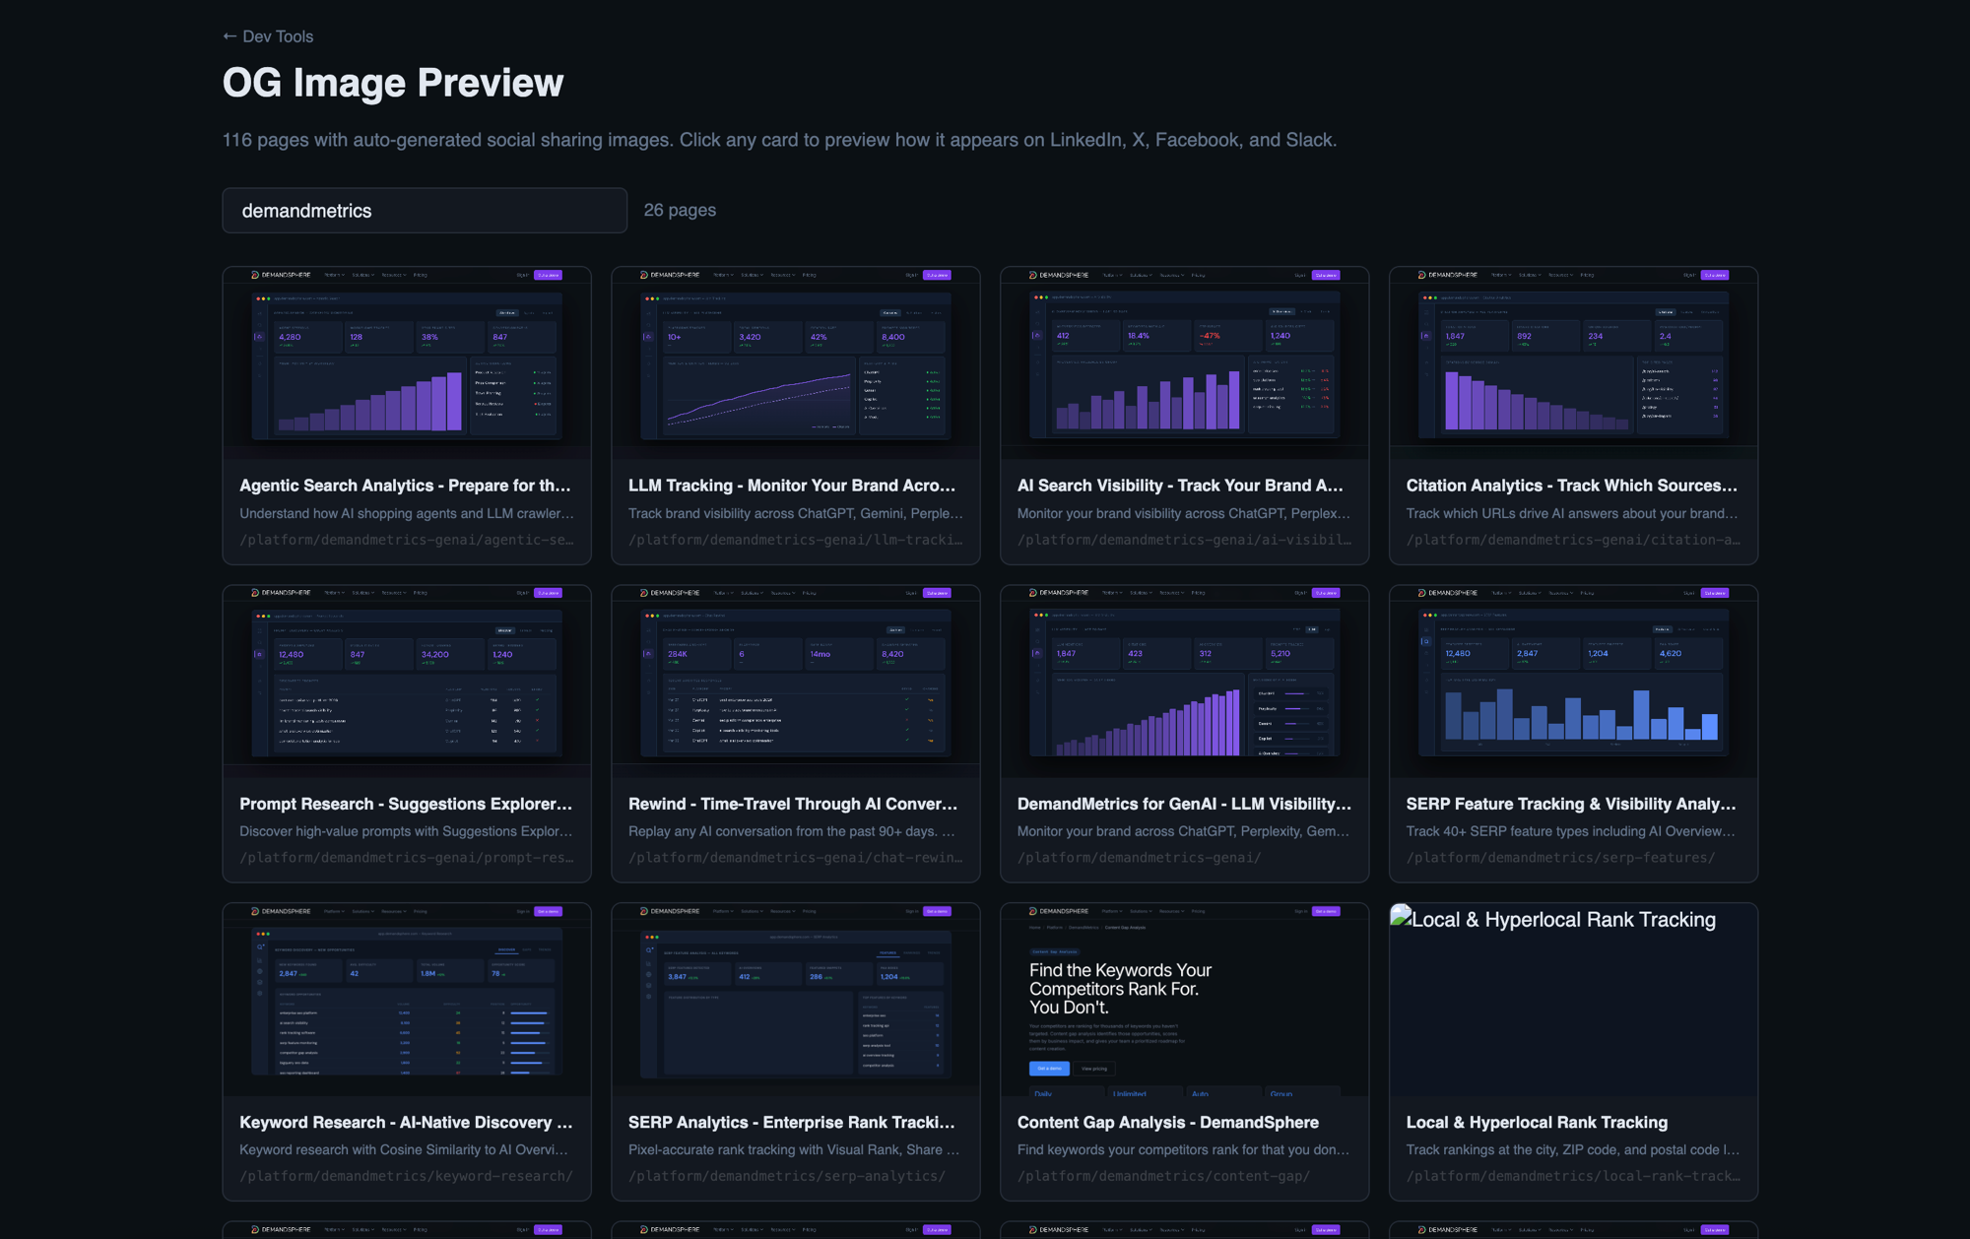Click the DemandSphere logo on the Content Gap Analysis card
1970x1239 pixels.
1032,911
